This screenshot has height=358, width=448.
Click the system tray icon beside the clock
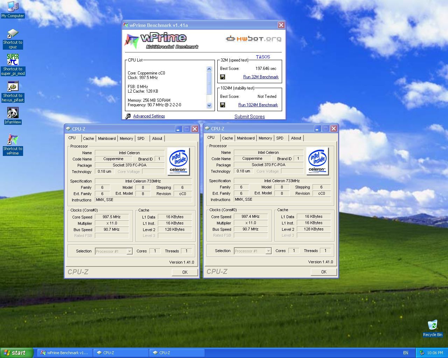422,353
